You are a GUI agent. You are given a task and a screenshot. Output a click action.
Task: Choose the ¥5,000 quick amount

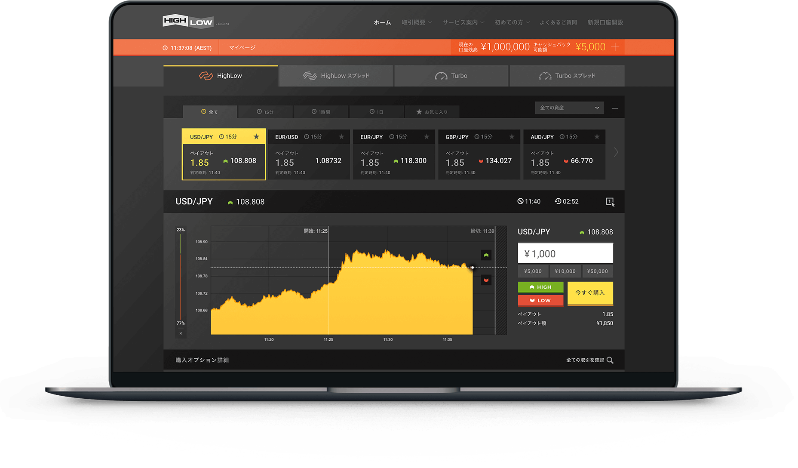click(533, 271)
